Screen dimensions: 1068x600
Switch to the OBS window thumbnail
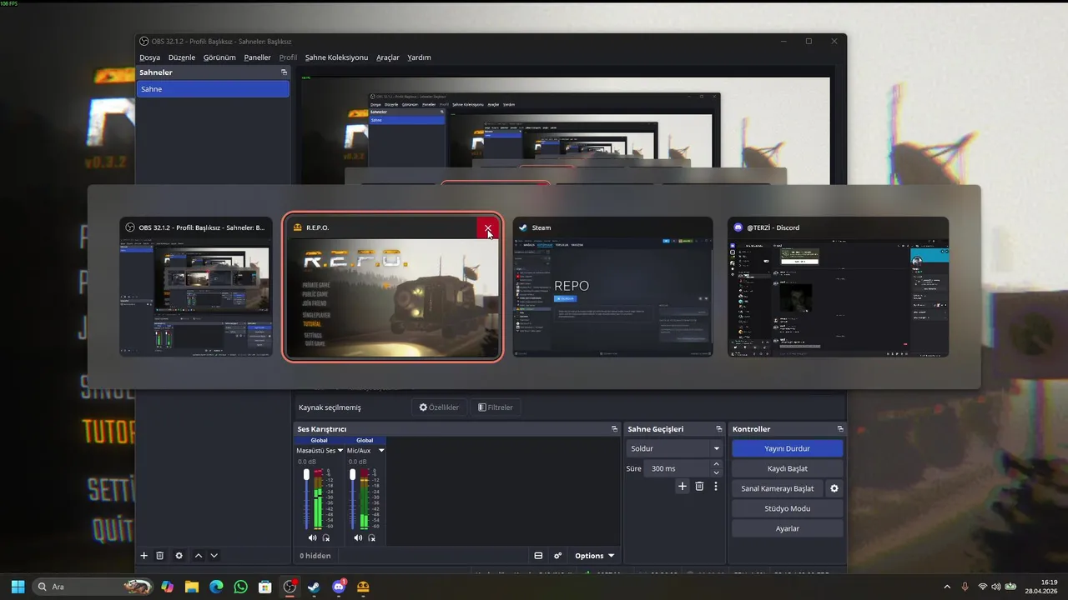(196, 287)
